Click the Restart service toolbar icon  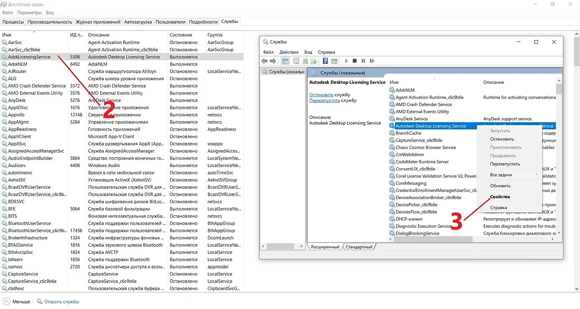point(372,61)
